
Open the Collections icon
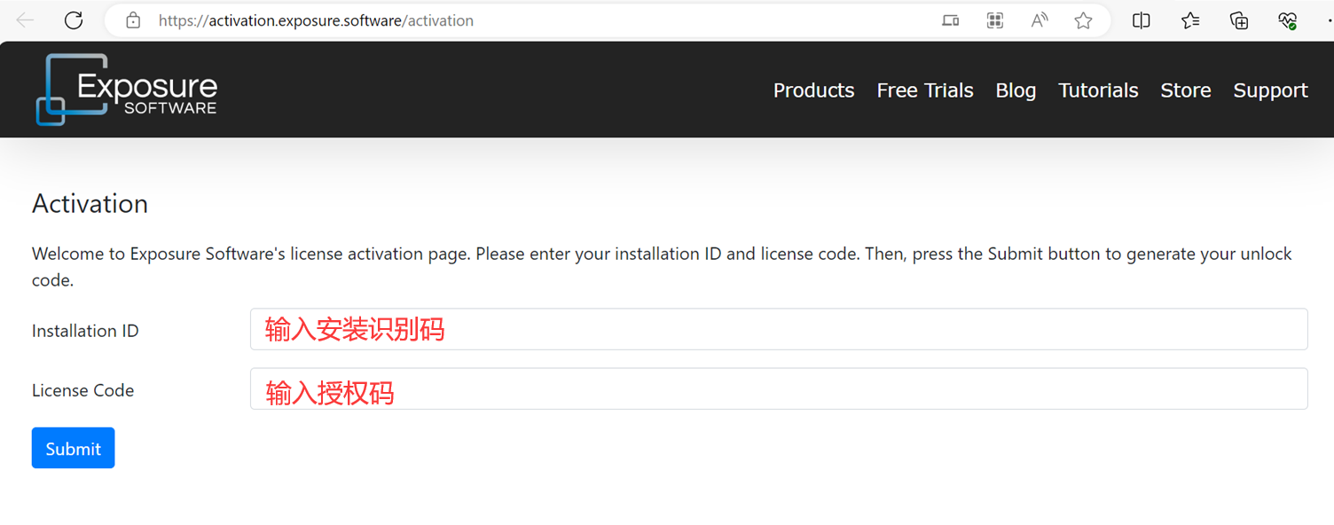(x=1239, y=20)
